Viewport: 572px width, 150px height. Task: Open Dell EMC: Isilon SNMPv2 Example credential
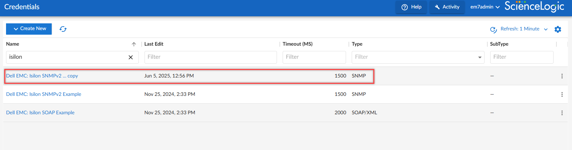coord(44,94)
